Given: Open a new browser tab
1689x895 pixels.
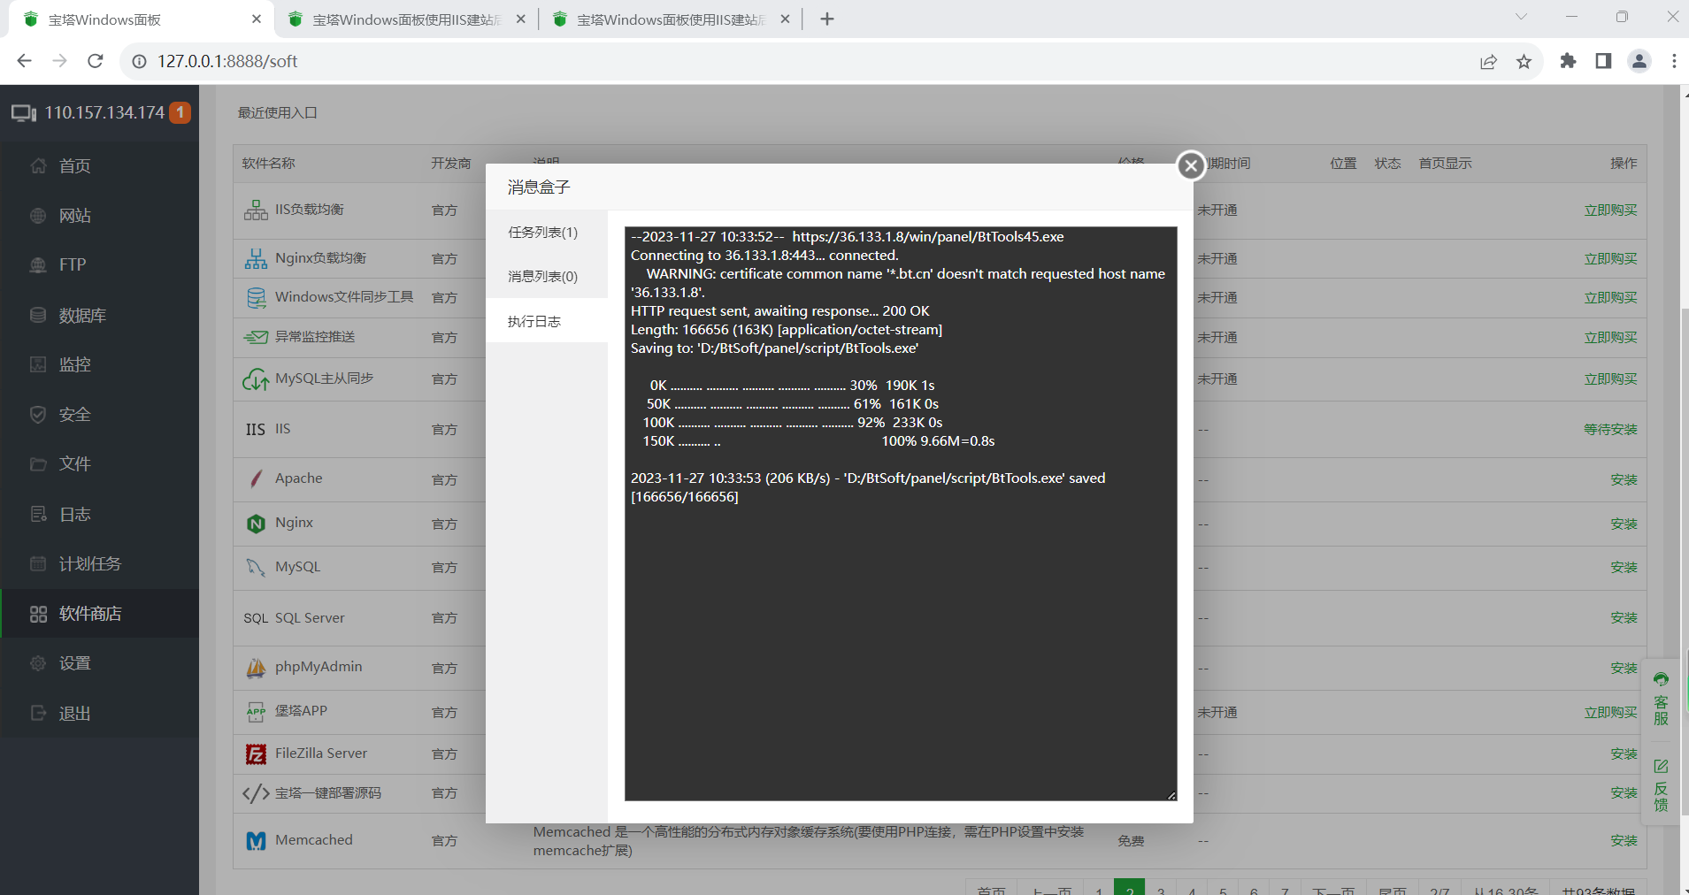Looking at the screenshot, I should (x=827, y=19).
